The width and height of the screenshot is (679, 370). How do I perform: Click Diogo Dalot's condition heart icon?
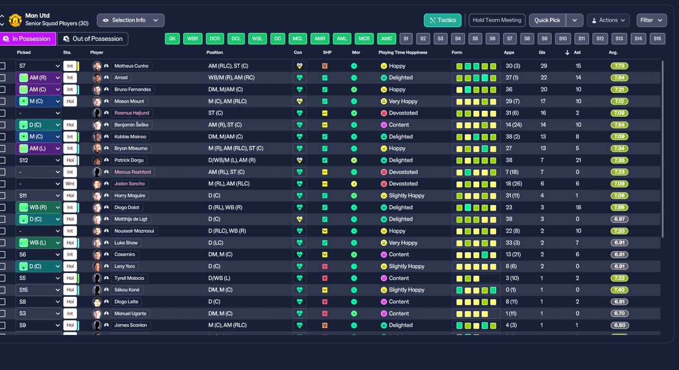pos(299,207)
